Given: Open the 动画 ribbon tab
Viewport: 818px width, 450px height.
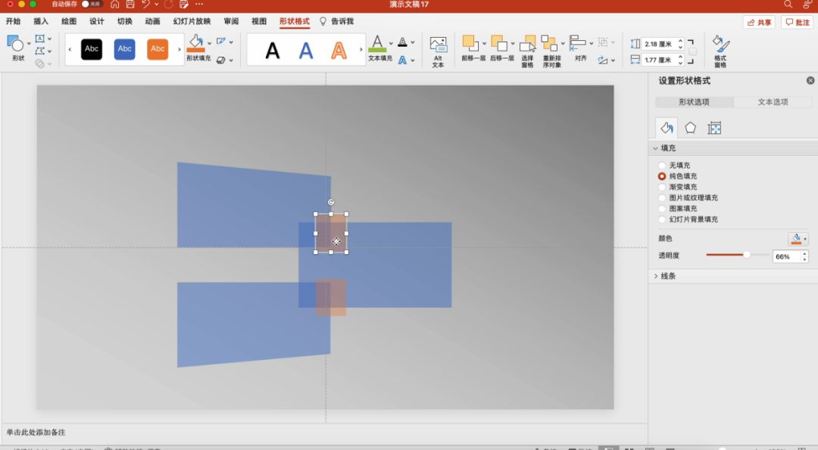Looking at the screenshot, I should pos(152,21).
